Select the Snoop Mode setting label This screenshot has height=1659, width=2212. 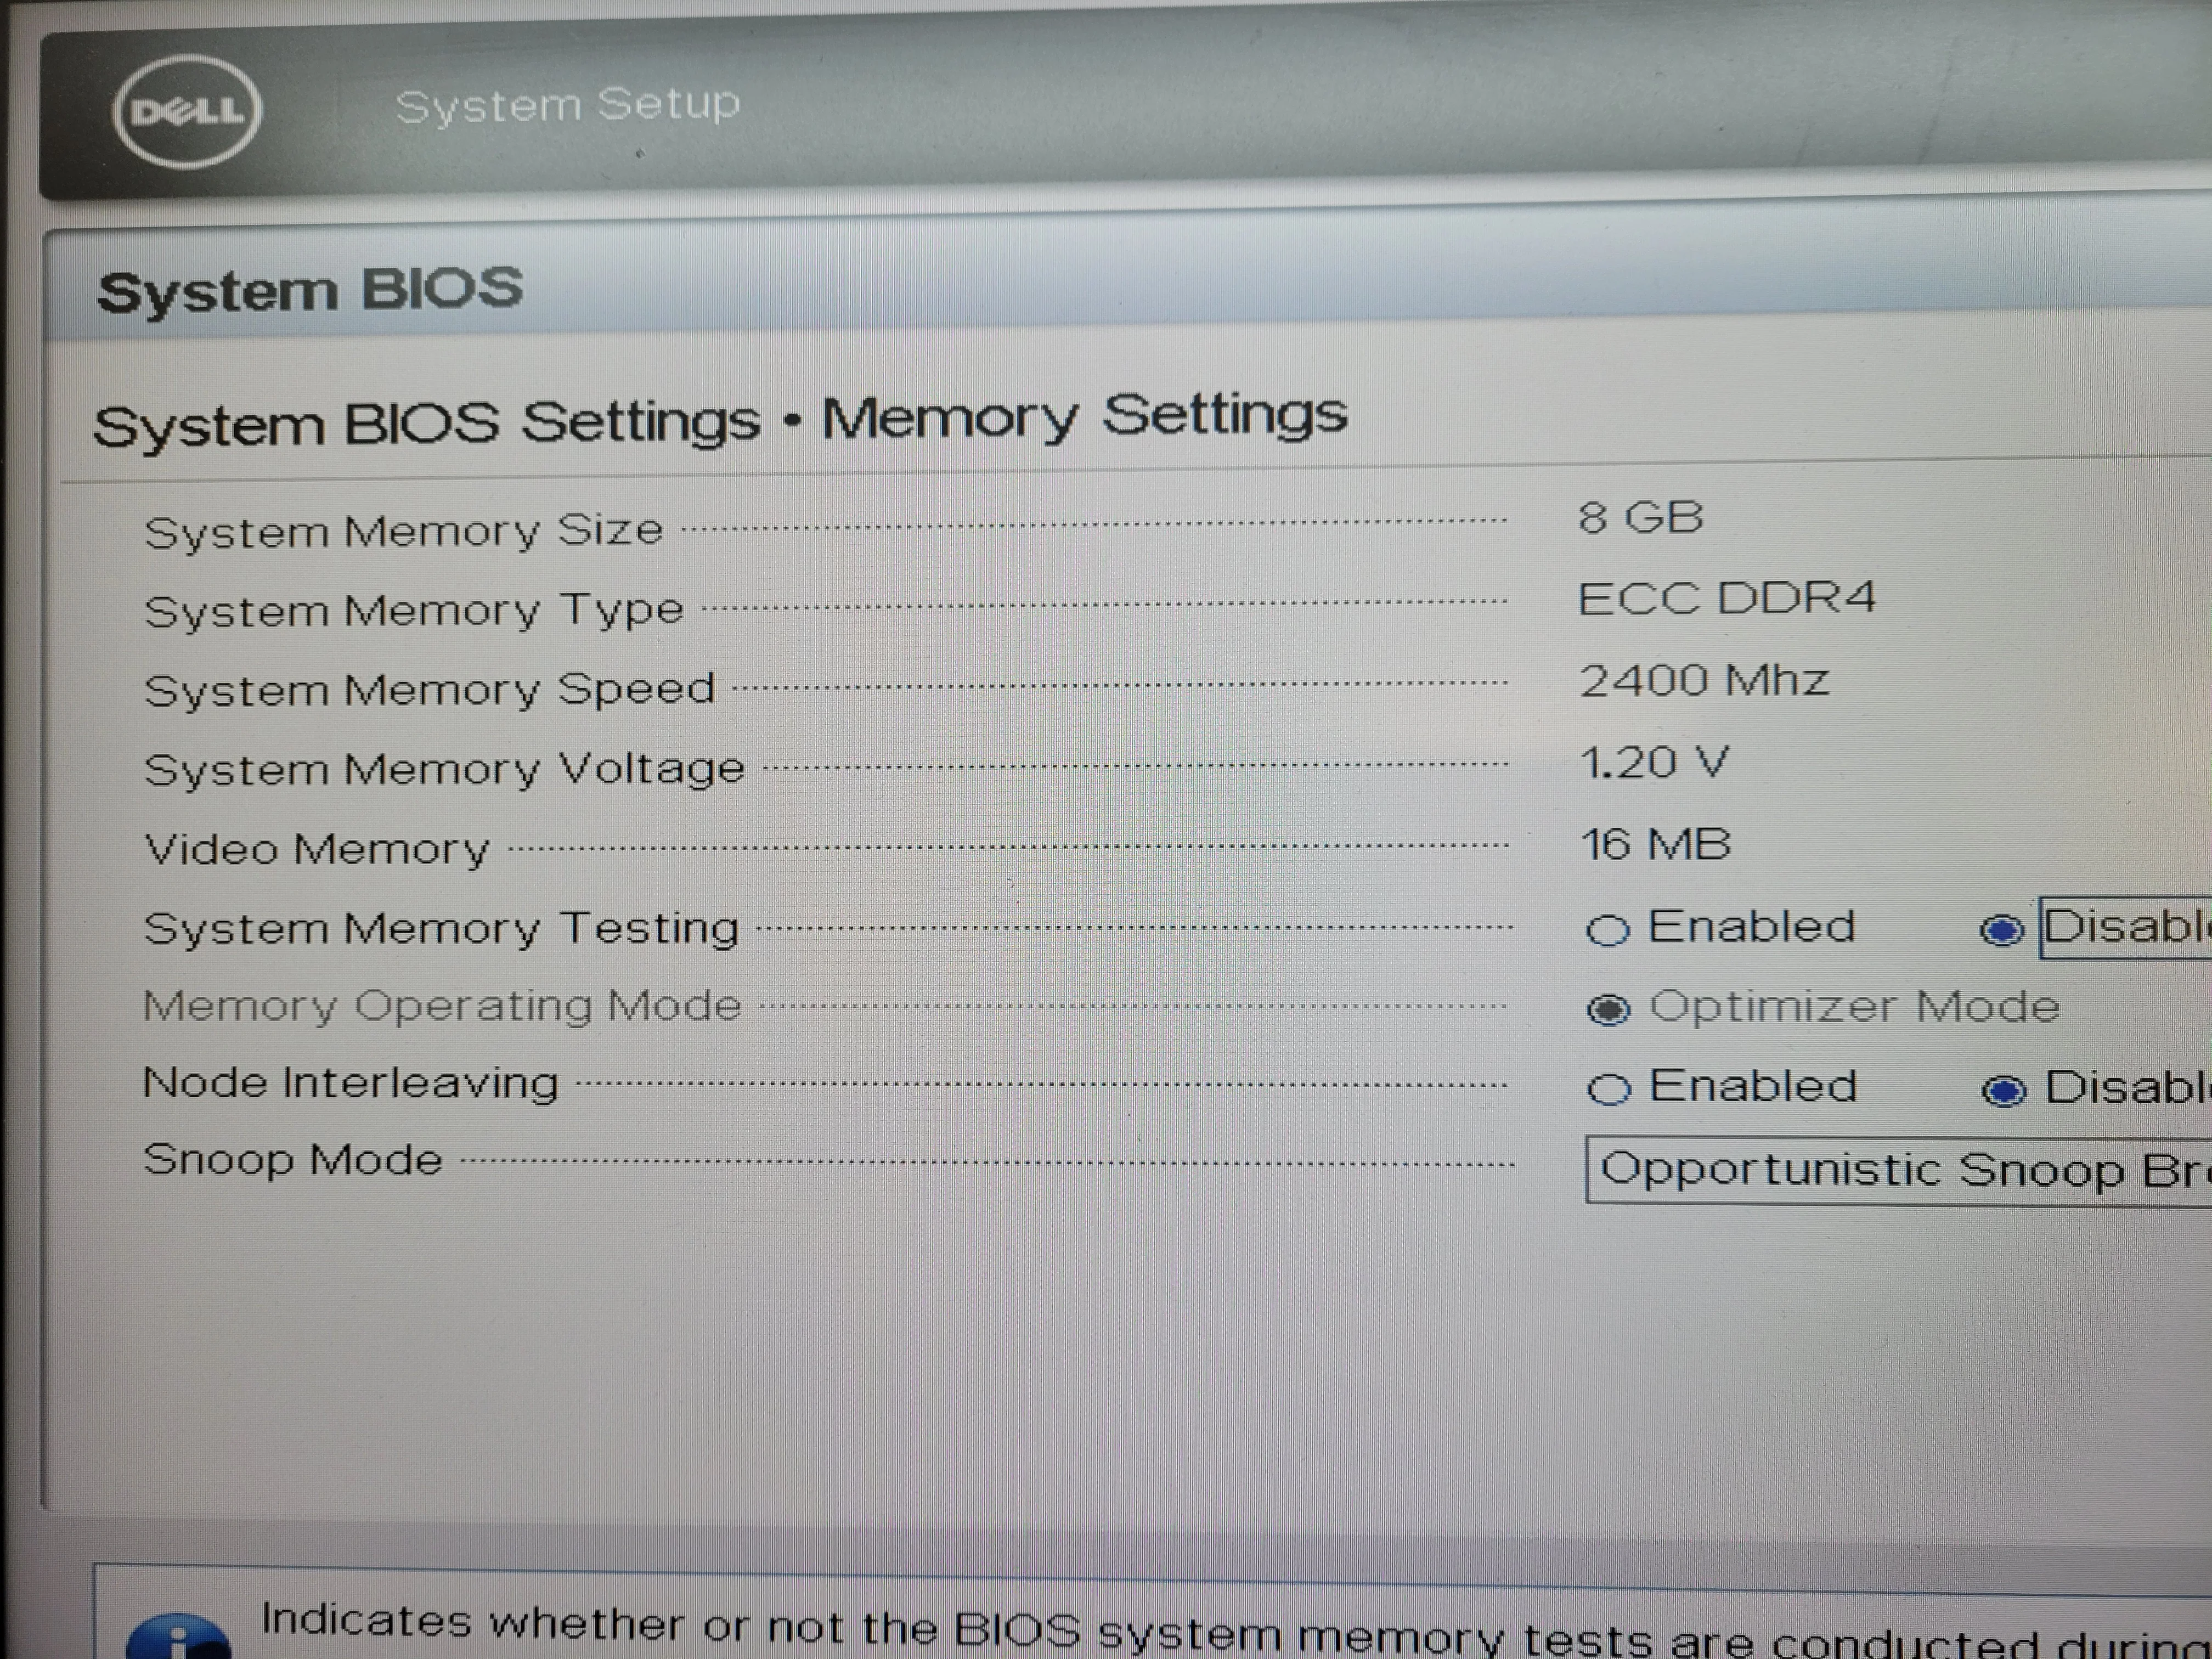point(293,1160)
